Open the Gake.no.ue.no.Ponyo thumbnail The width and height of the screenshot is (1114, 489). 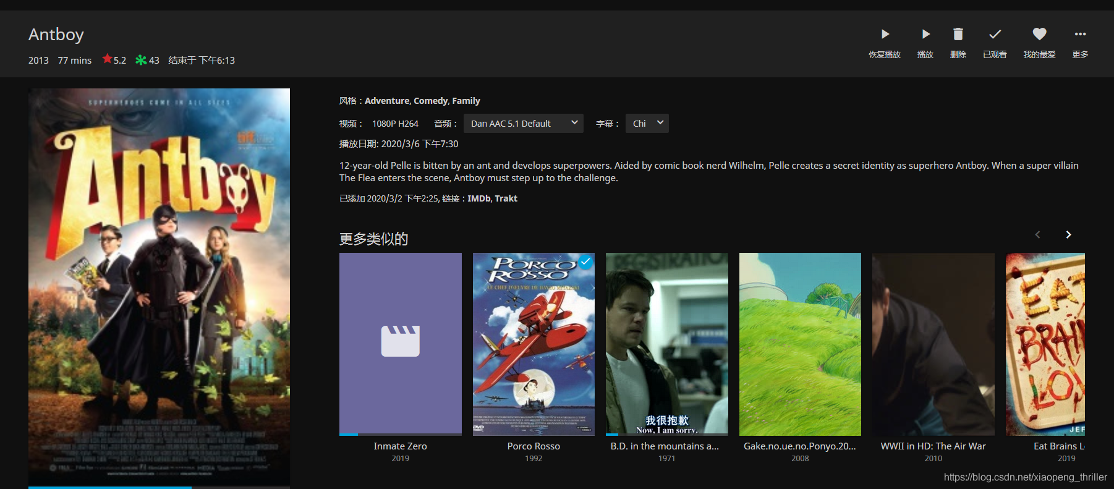(x=800, y=344)
